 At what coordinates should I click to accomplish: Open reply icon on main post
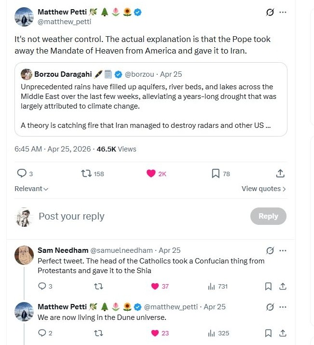[x=22, y=174]
